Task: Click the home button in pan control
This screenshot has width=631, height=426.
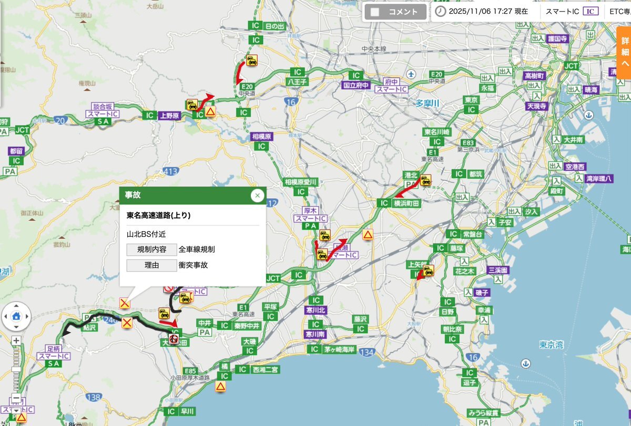Action: pos(16,316)
